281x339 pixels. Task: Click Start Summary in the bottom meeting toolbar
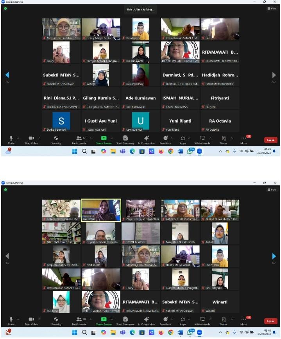[x=125, y=321]
